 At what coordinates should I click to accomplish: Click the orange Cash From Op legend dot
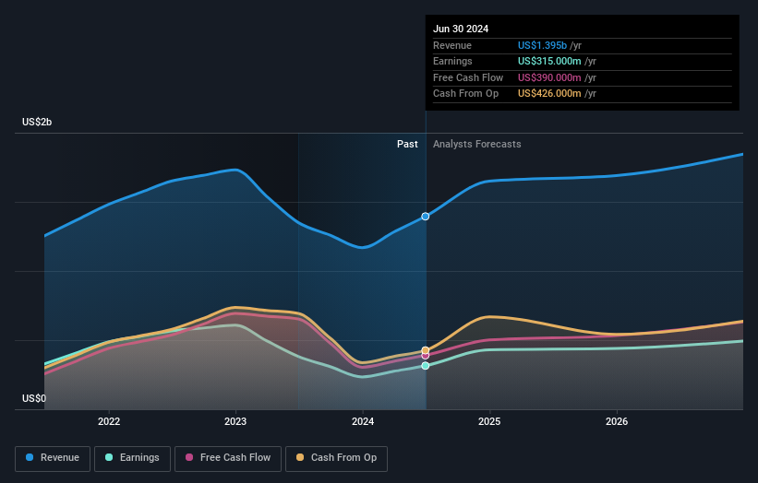click(x=300, y=457)
